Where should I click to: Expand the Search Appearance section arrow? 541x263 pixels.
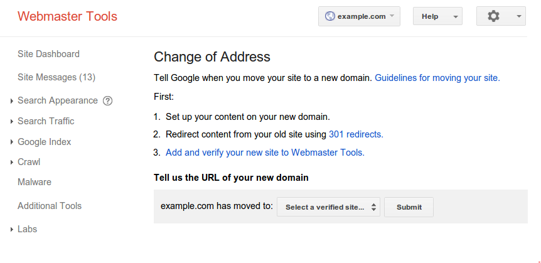(x=12, y=101)
